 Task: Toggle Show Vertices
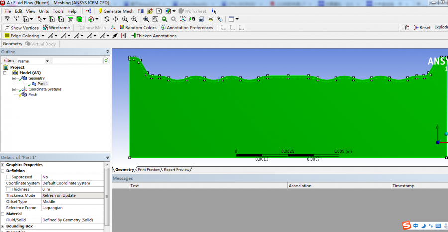point(21,28)
